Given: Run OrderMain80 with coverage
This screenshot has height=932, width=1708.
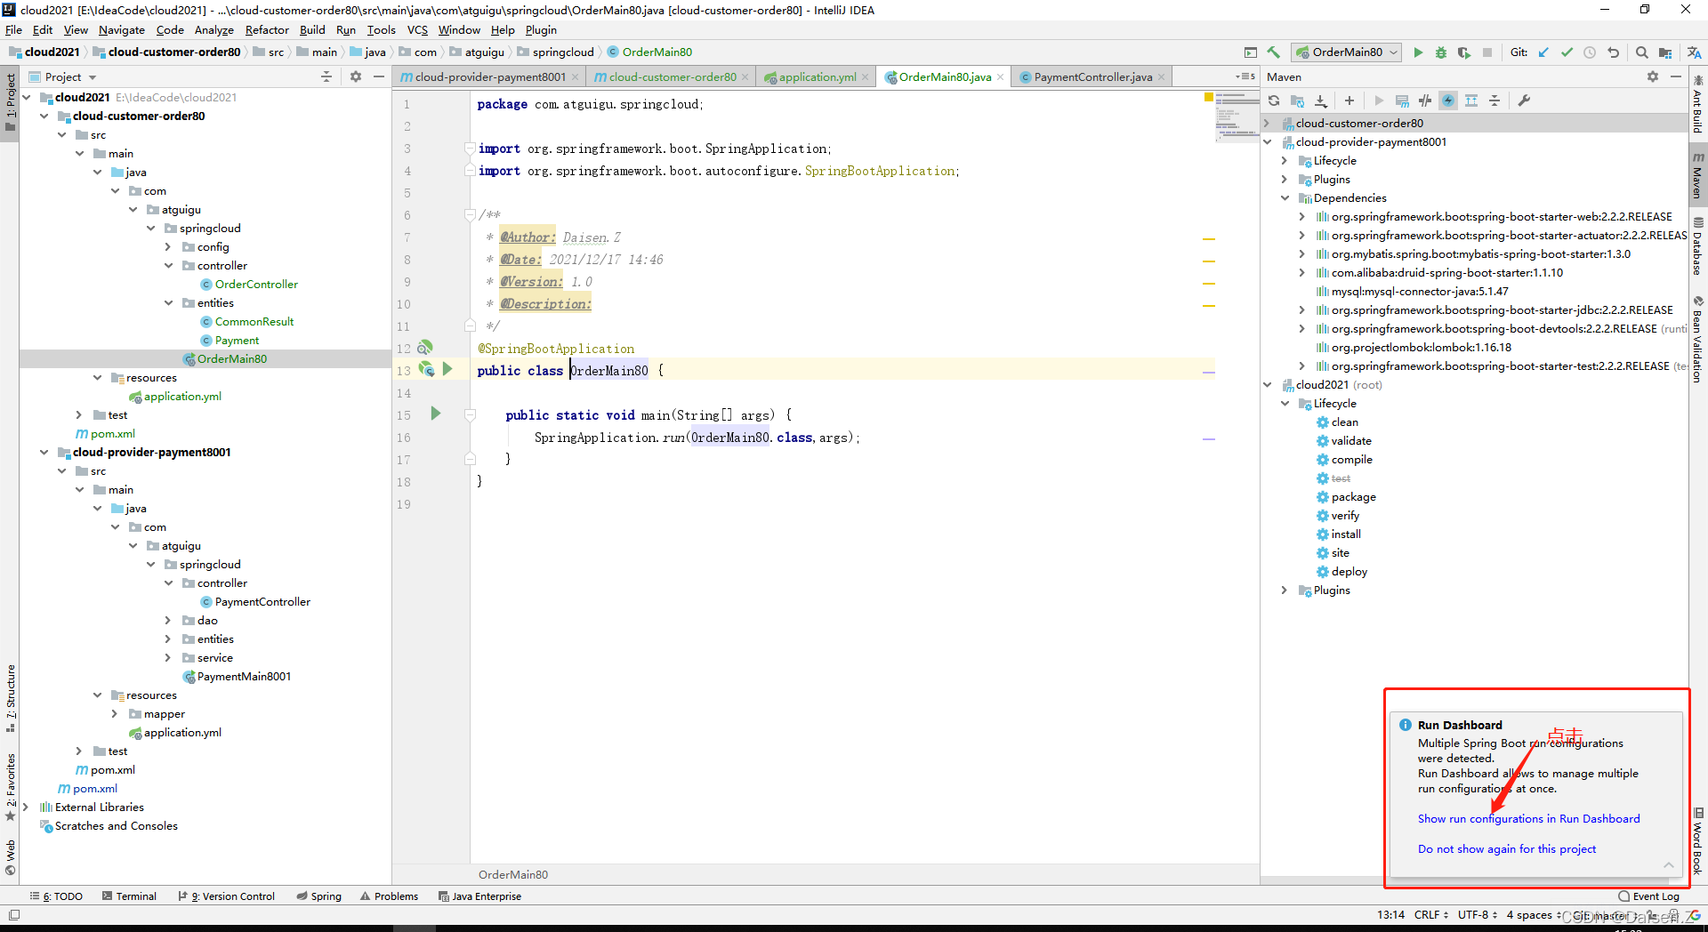Looking at the screenshot, I should click(1464, 52).
